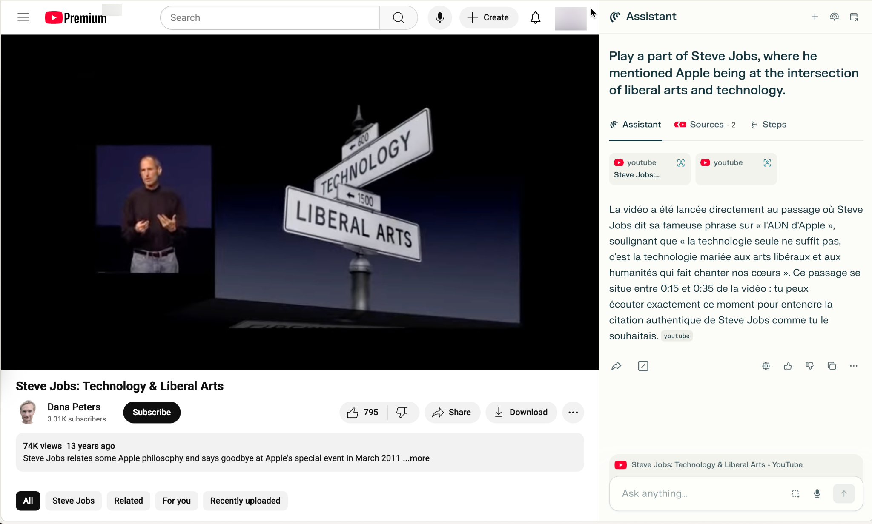This screenshot has width=872, height=524.
Task: Copy the Assistant answer
Action: pos(832,366)
